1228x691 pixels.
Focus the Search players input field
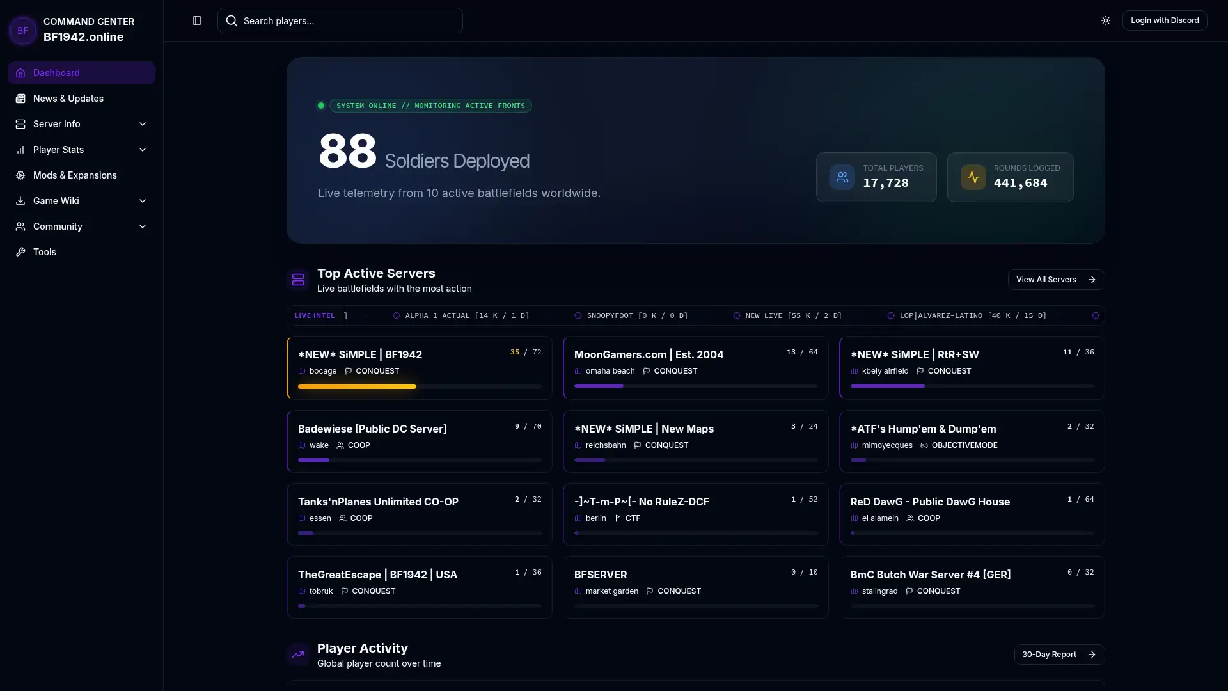click(x=340, y=20)
